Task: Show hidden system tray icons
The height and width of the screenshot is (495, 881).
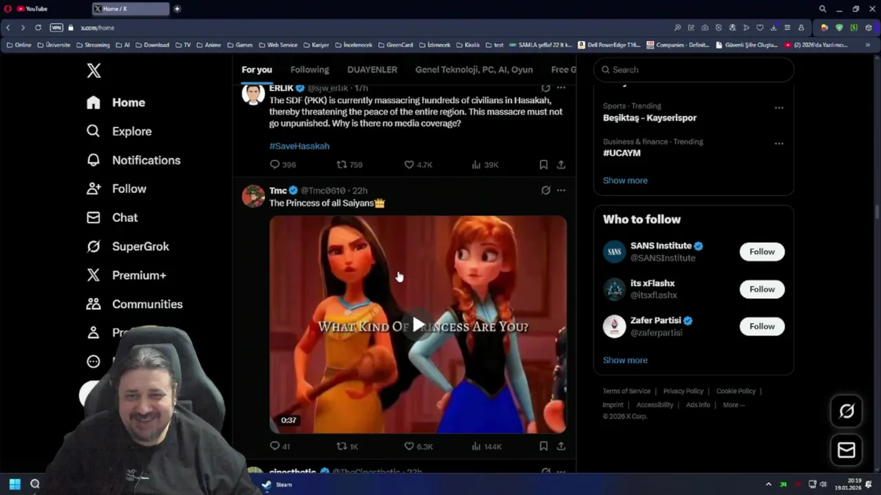Action: click(769, 485)
